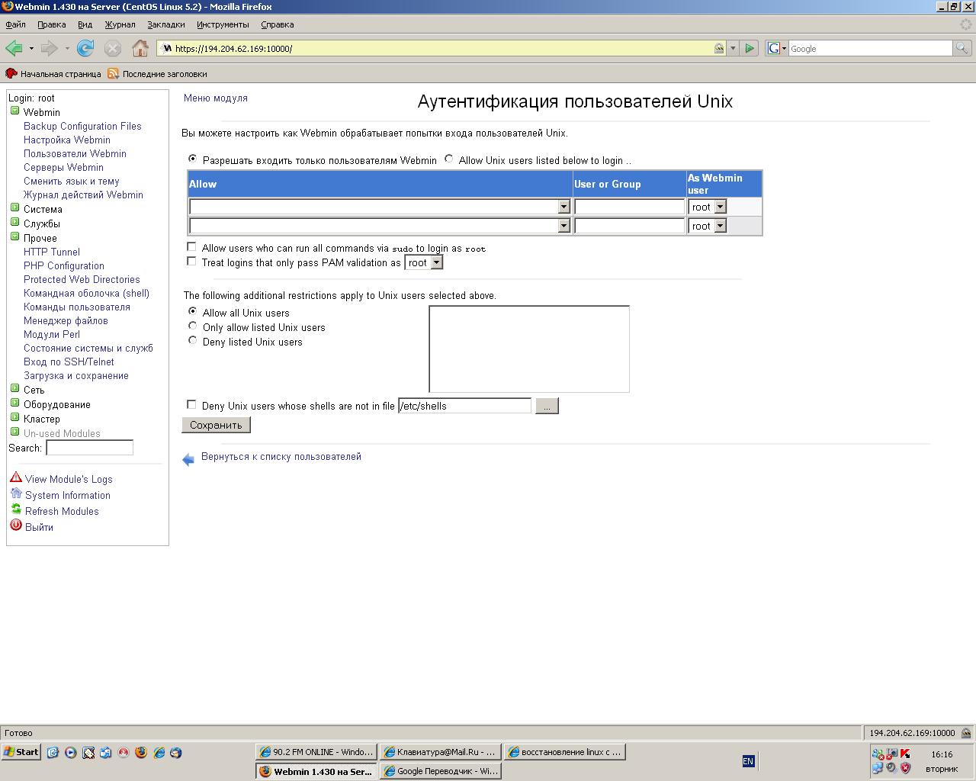
Task: Click the sidebar Search input field
Action: [x=89, y=448]
